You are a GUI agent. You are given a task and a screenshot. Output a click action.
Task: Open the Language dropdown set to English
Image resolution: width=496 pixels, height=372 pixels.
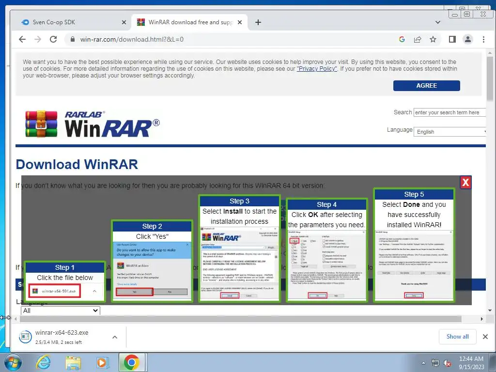[x=450, y=132]
